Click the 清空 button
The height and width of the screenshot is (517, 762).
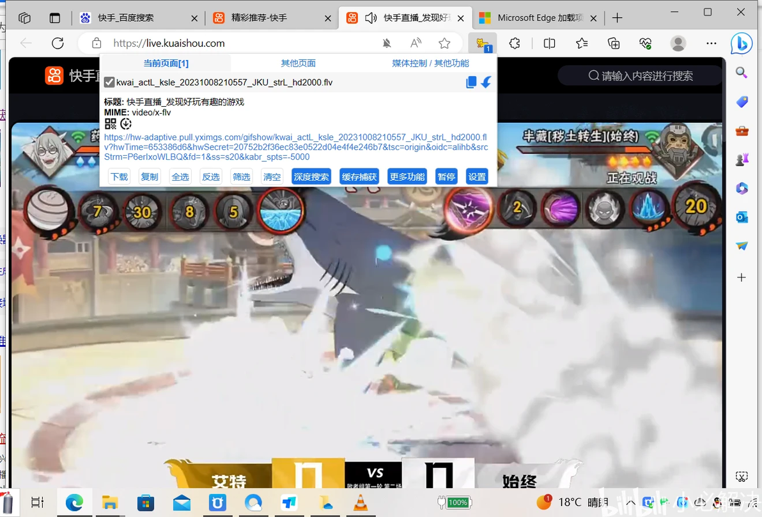[272, 177]
